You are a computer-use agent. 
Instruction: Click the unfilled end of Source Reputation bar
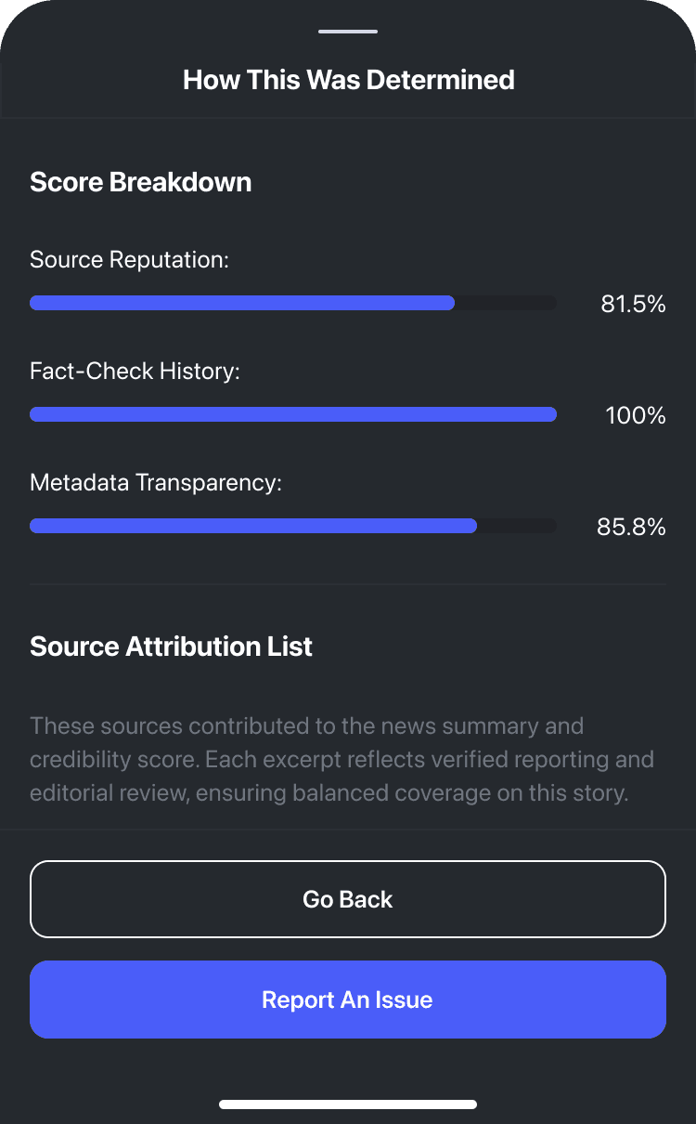(x=506, y=303)
